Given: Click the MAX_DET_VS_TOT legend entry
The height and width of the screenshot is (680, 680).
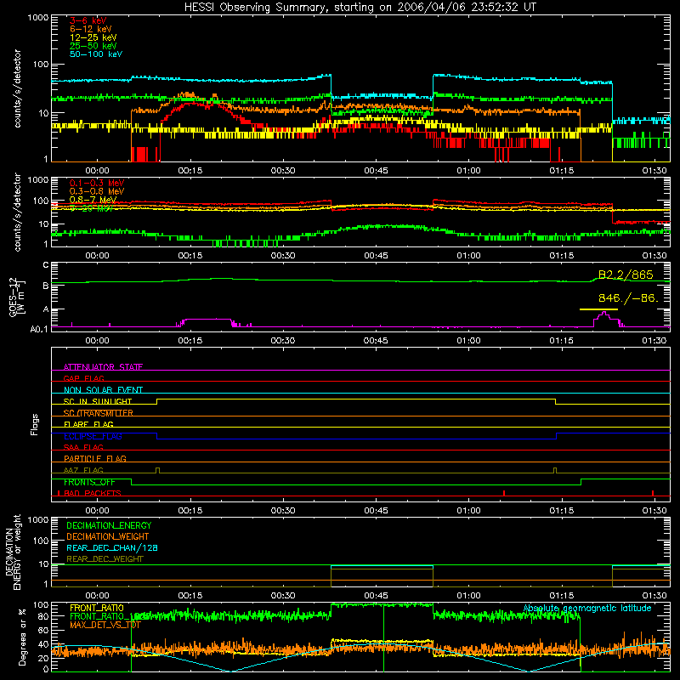Looking at the screenshot, I should pyautogui.click(x=105, y=625).
